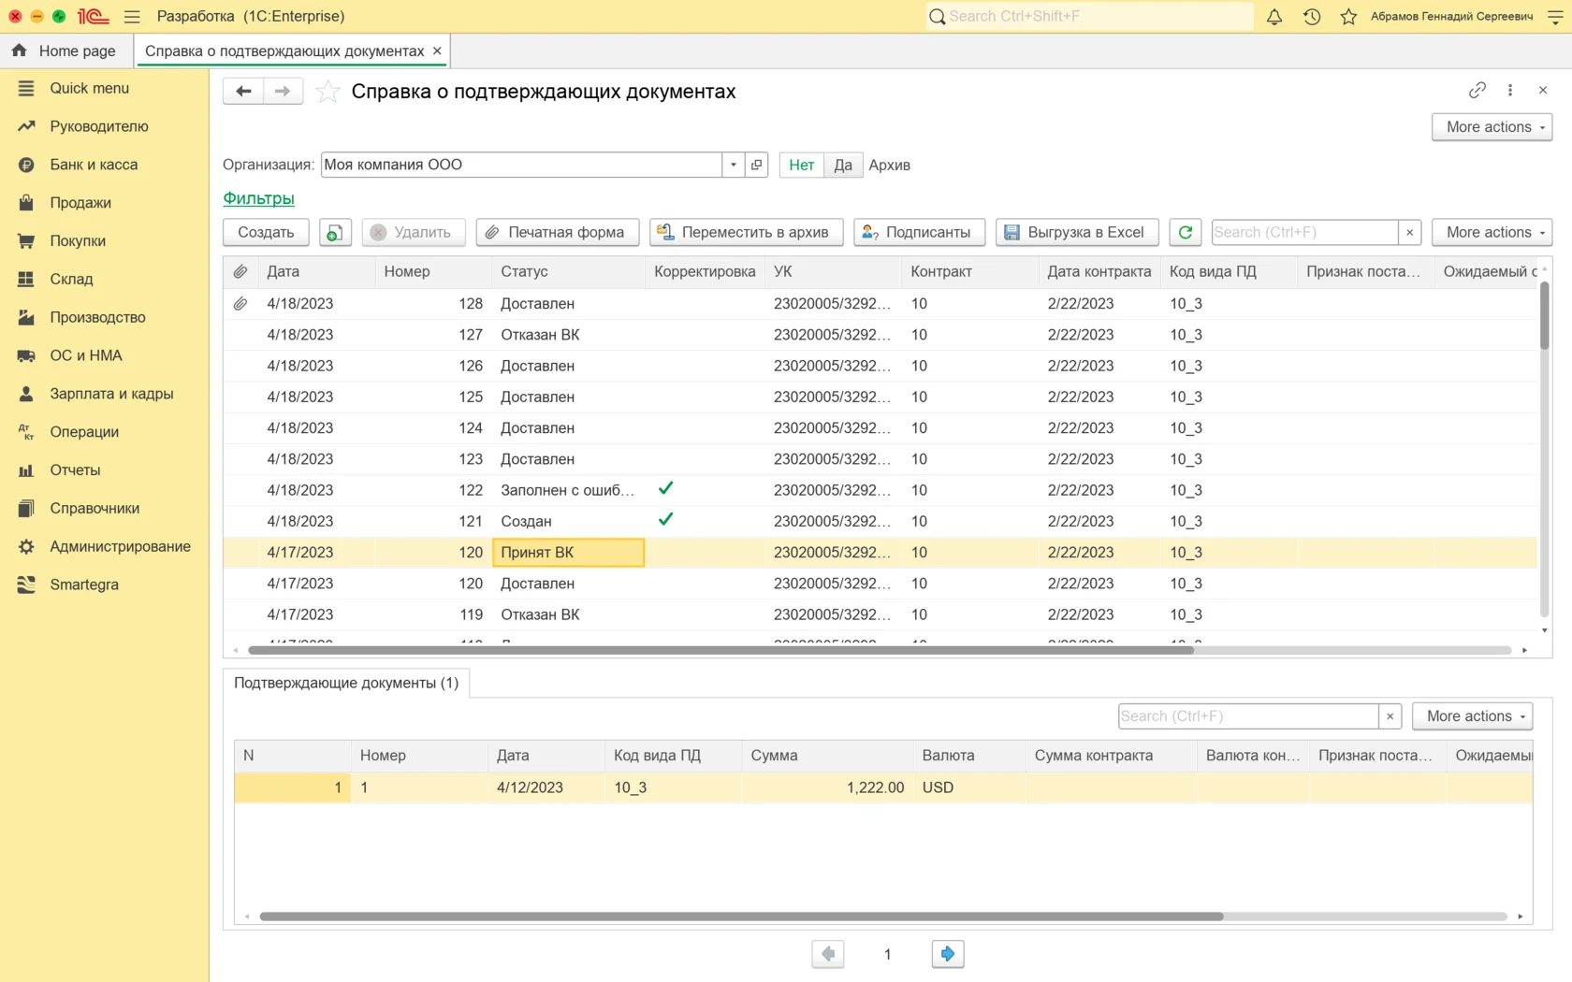This screenshot has height=982, width=1572.
Task: Set archive toggle to Да
Action: pyautogui.click(x=842, y=165)
